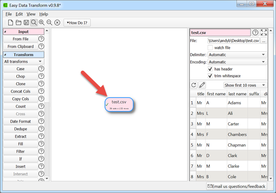Click the Zoom Out magnifier icon
Screen dimensions: 276x193
[x=49, y=22]
